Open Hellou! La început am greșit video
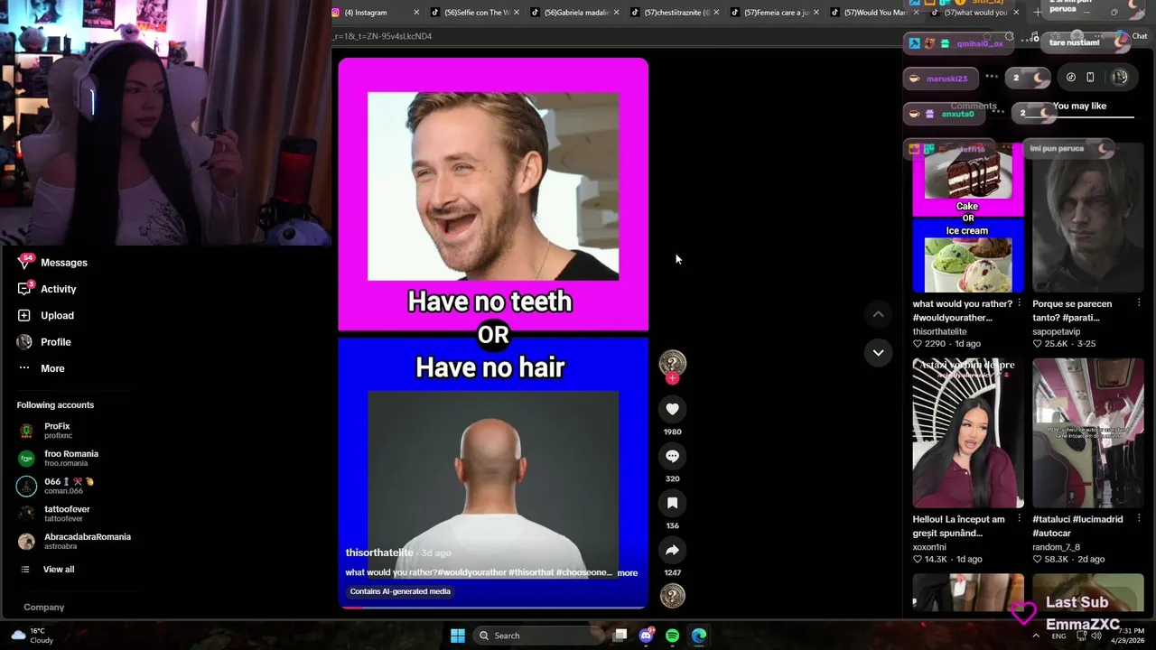1156x650 pixels. point(967,433)
